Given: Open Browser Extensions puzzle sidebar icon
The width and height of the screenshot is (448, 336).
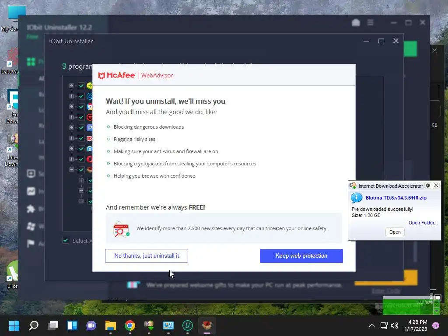Looking at the screenshot, I should coord(31,209).
